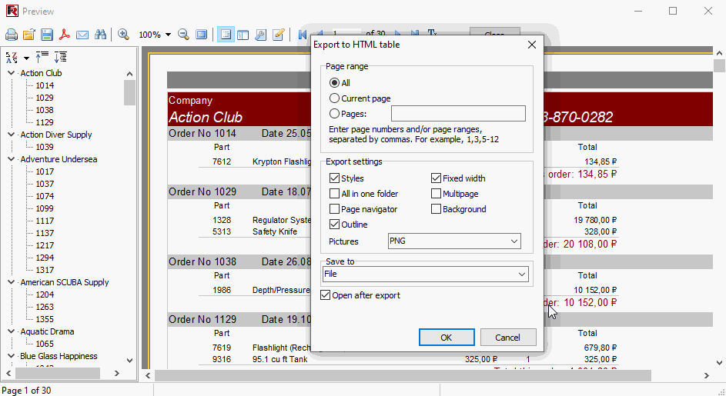Uncheck the Fixed width checkbox
This screenshot has height=396, width=726.
(x=437, y=178)
